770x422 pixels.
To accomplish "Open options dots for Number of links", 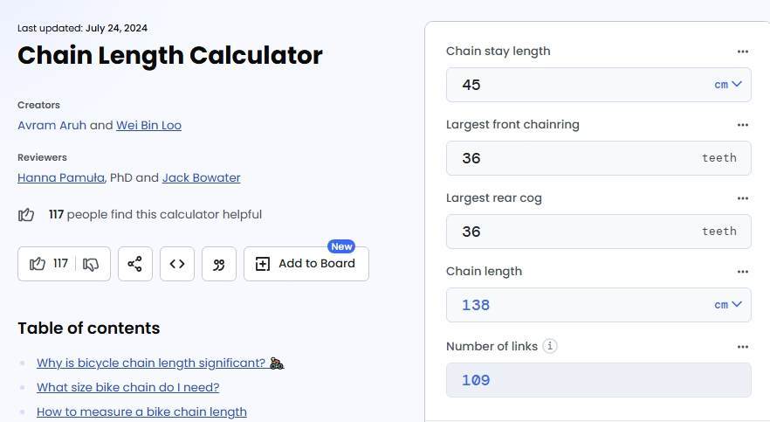I will pyautogui.click(x=742, y=347).
